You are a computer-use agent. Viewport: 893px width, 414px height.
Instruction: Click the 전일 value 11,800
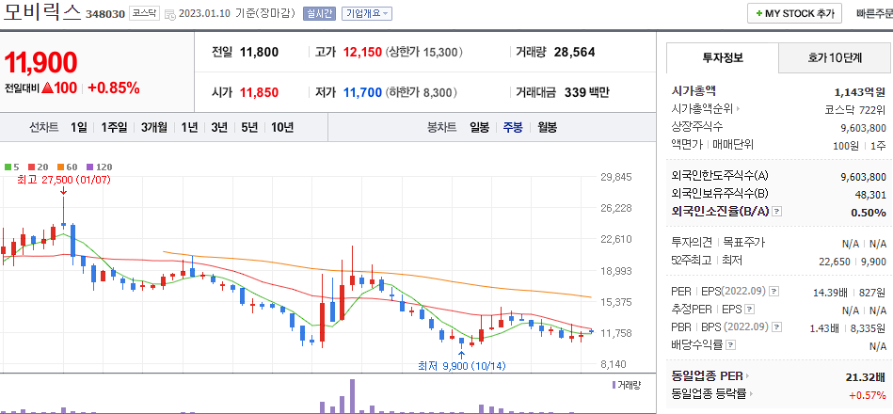(x=259, y=53)
